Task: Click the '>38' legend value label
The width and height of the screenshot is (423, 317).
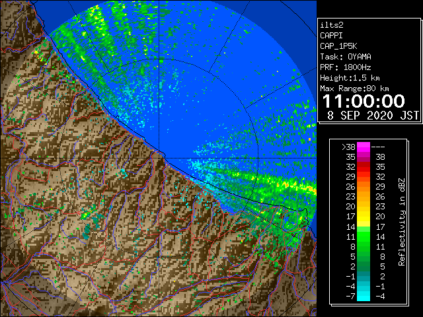Action: click(x=348, y=147)
